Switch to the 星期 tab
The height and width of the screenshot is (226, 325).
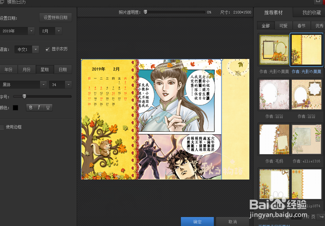click(44, 70)
